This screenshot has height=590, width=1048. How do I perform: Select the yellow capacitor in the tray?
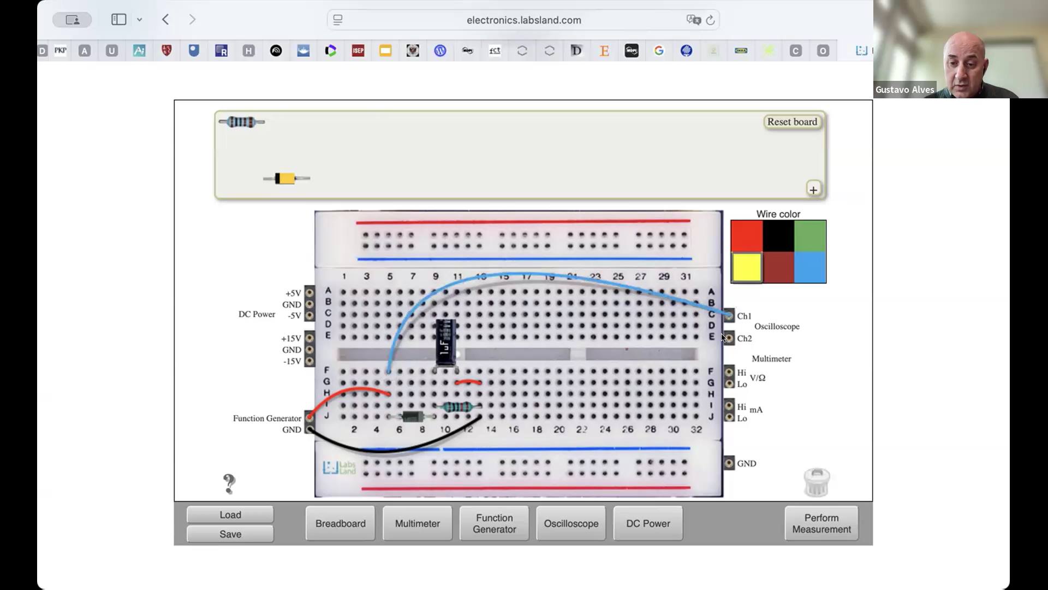(x=286, y=178)
